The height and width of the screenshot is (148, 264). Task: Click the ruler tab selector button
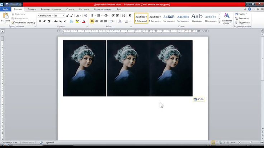pyautogui.click(x=3, y=31)
